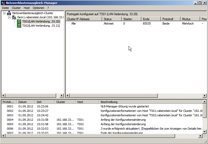Open the Datei menu
This screenshot has height=144, width=208.
coord(5,8)
